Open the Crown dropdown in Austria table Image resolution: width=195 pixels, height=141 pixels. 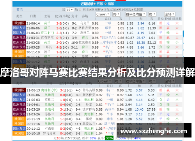click(105, 81)
